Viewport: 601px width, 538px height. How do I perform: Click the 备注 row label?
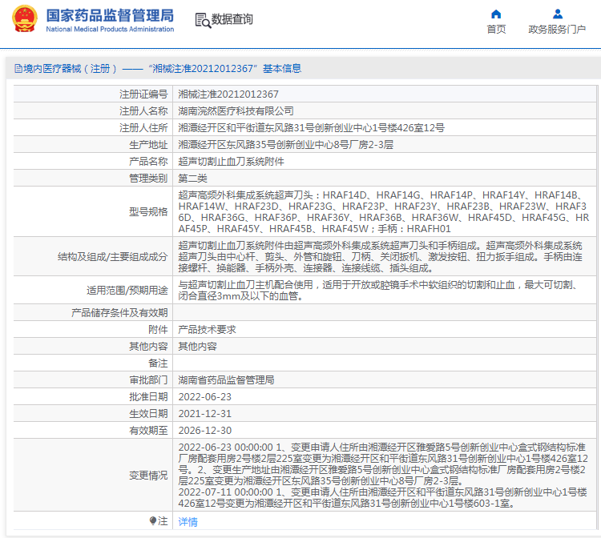point(158,363)
